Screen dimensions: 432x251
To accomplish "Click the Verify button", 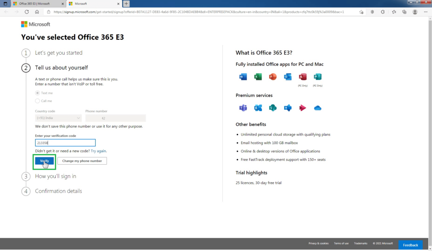I will (44, 161).
